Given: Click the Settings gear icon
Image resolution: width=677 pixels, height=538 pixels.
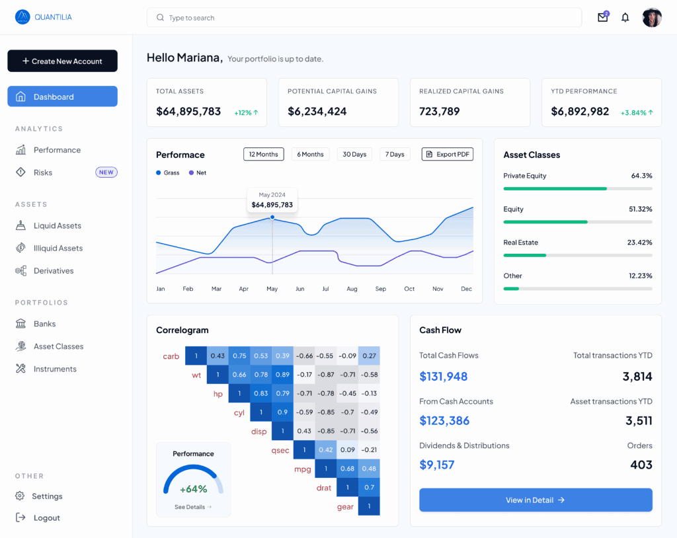Looking at the screenshot, I should coord(20,496).
